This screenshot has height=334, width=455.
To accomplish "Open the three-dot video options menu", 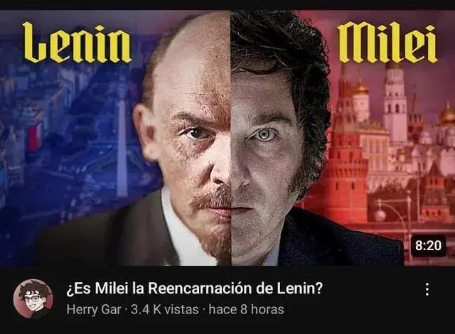I will (x=427, y=289).
